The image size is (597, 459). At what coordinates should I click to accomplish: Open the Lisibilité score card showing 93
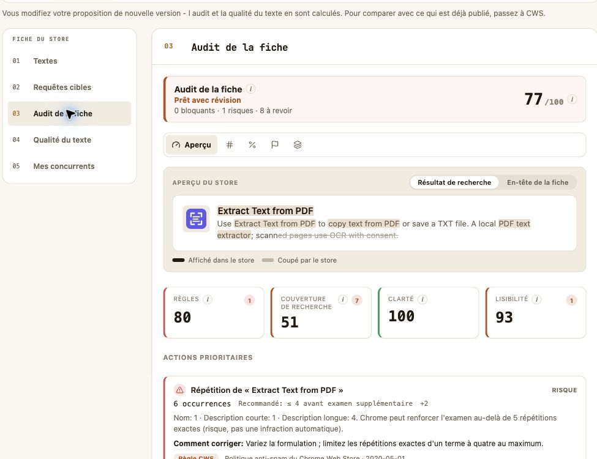point(536,313)
